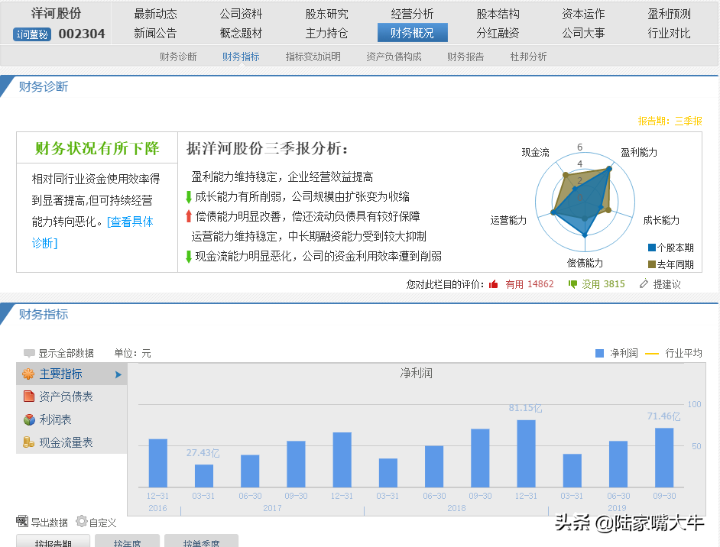The image size is (720, 547).
Task: Click the 导出数据 label
Action: pos(49,523)
